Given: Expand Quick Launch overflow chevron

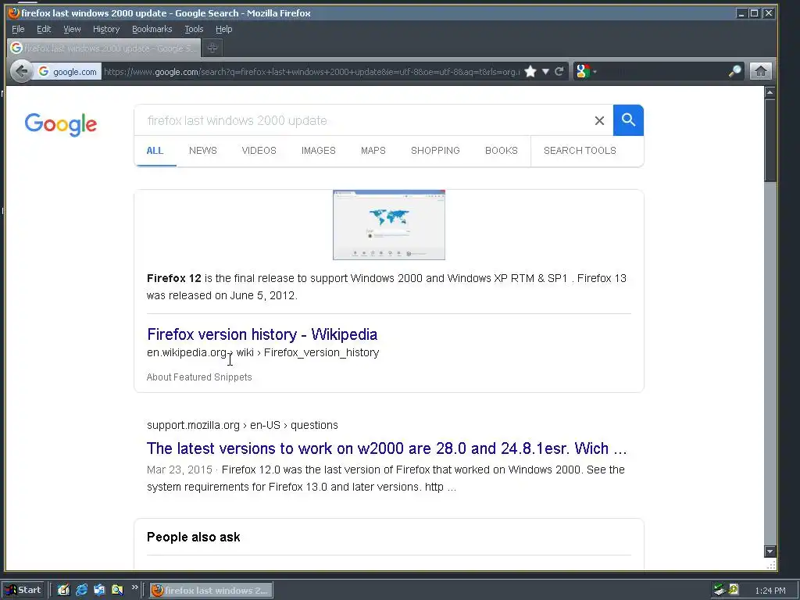Looking at the screenshot, I should coord(134,587).
